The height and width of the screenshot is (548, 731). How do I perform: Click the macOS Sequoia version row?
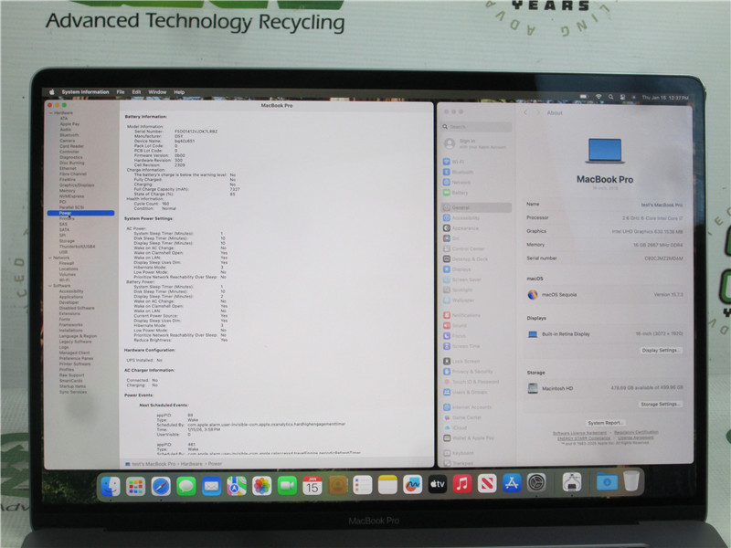click(x=605, y=294)
